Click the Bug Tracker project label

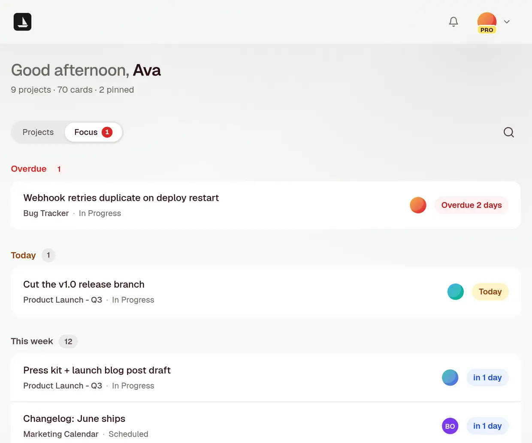click(x=46, y=213)
